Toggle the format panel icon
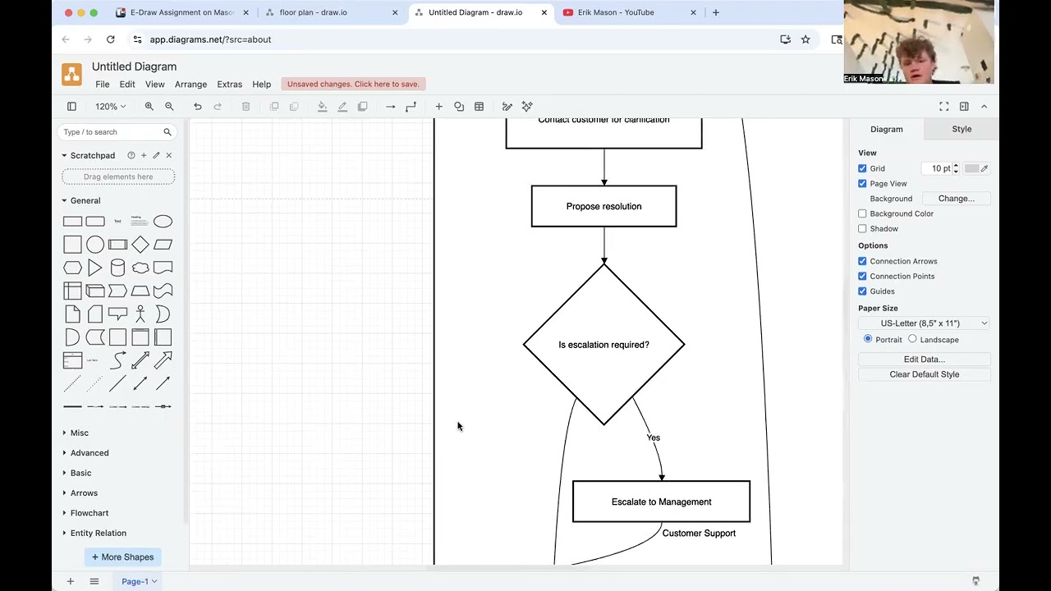This screenshot has height=591, width=1051. coord(964,107)
